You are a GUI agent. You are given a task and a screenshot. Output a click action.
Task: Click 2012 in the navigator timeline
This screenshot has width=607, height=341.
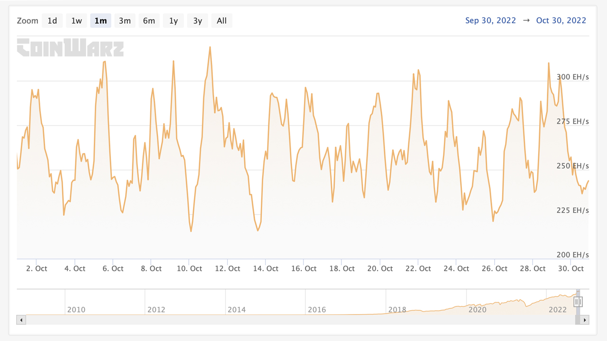(156, 310)
